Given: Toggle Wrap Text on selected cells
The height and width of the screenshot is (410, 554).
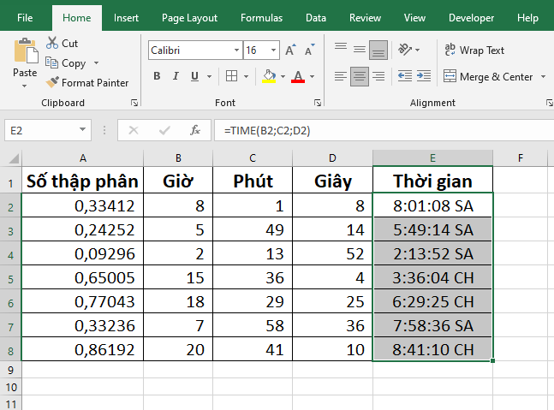Looking at the screenshot, I should (x=474, y=51).
